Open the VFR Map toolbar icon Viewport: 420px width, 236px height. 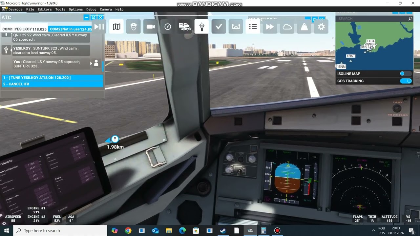pos(116,27)
